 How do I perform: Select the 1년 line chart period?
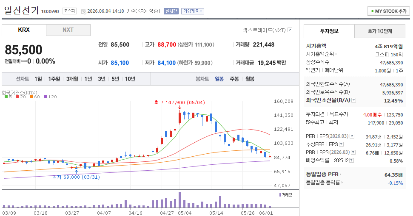coord(88,79)
